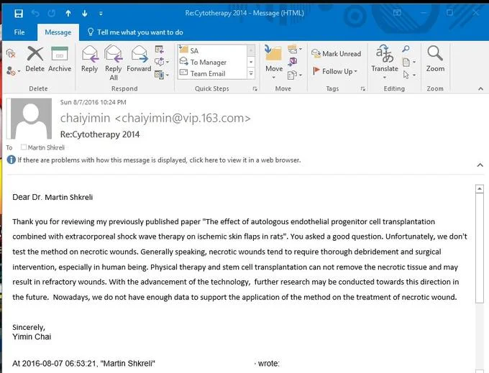Collapse the ribbon with the chevron

[480, 89]
